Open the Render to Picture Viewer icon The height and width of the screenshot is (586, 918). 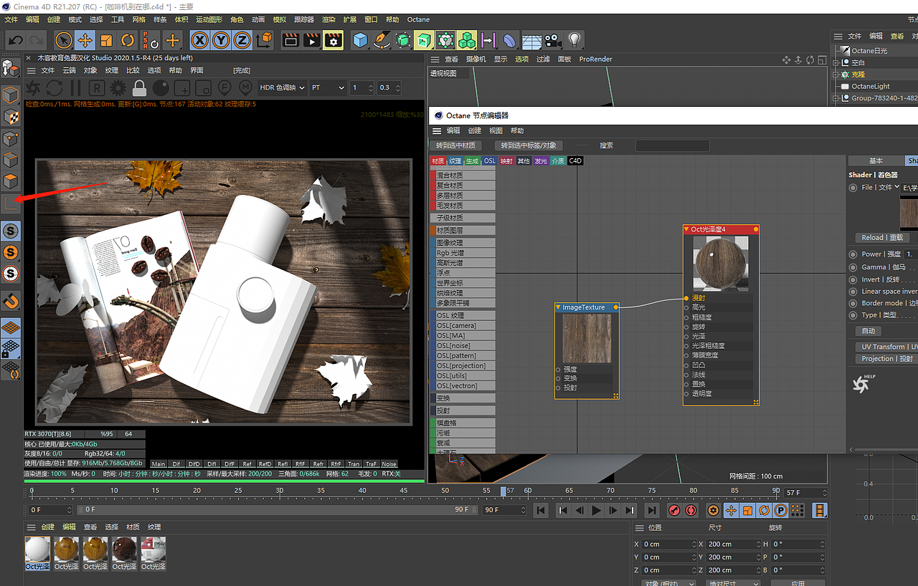tap(311, 40)
